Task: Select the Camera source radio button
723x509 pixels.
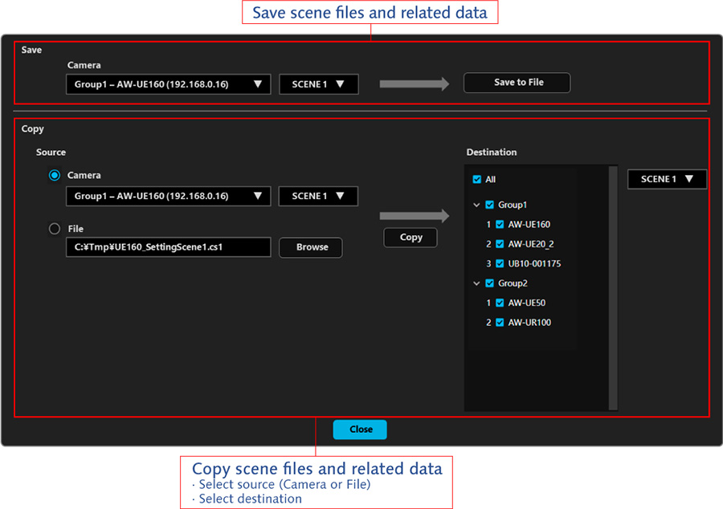Action: point(55,175)
